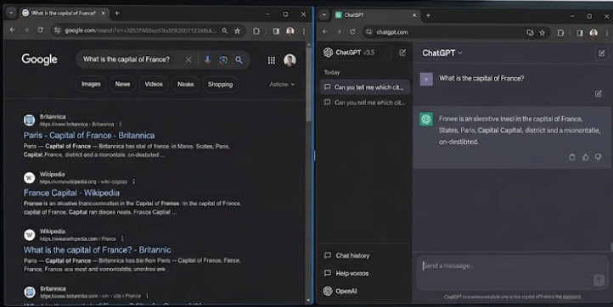
Task: Click the ChatGPT logo in sidebar
Action: pyautogui.click(x=328, y=53)
